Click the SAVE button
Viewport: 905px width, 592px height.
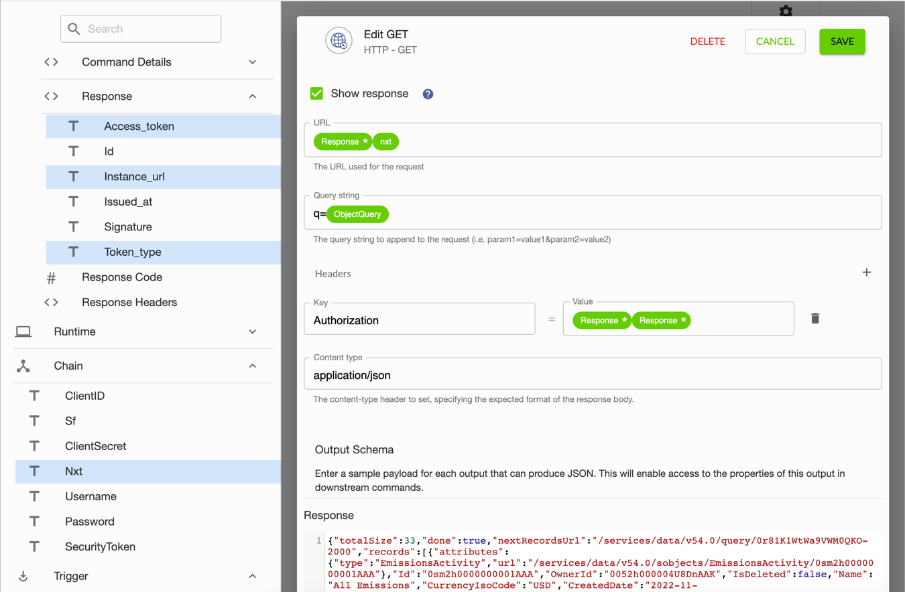[x=842, y=42]
